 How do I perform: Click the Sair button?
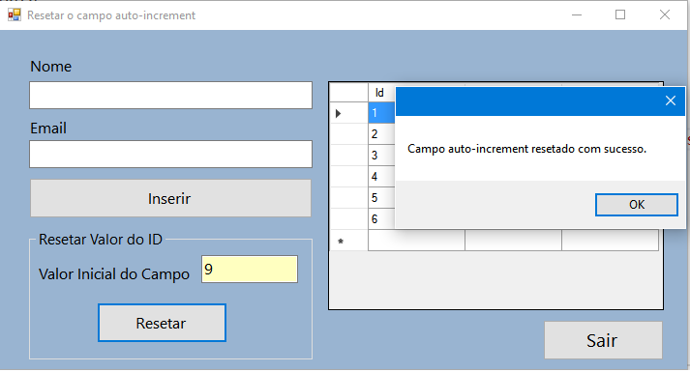(603, 340)
